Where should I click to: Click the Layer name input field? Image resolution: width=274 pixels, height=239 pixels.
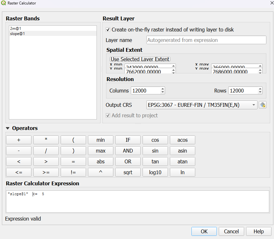206,40
